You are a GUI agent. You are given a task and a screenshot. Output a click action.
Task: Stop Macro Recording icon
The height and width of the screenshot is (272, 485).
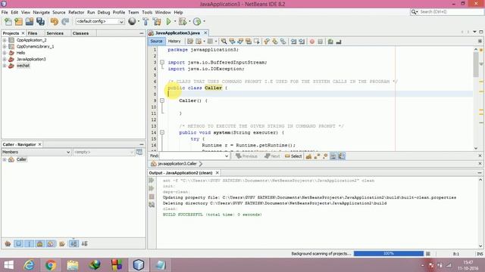click(x=320, y=42)
